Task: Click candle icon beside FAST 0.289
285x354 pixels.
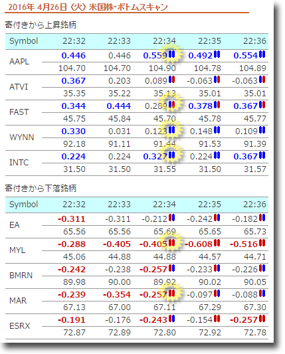Action: pyautogui.click(x=171, y=105)
